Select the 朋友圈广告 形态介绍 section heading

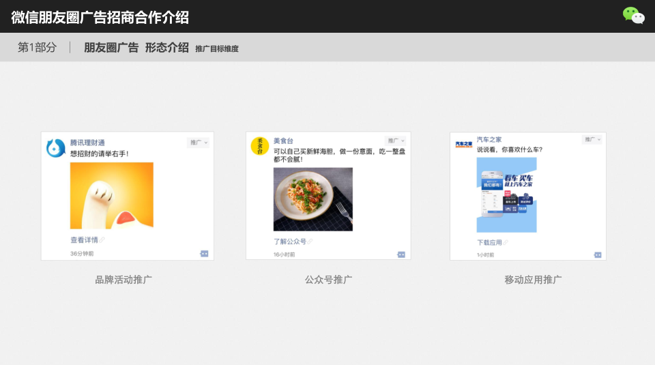pyautogui.click(x=136, y=48)
